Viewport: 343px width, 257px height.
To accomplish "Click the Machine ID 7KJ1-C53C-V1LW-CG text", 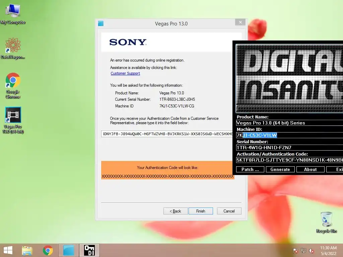I will point(177,106).
